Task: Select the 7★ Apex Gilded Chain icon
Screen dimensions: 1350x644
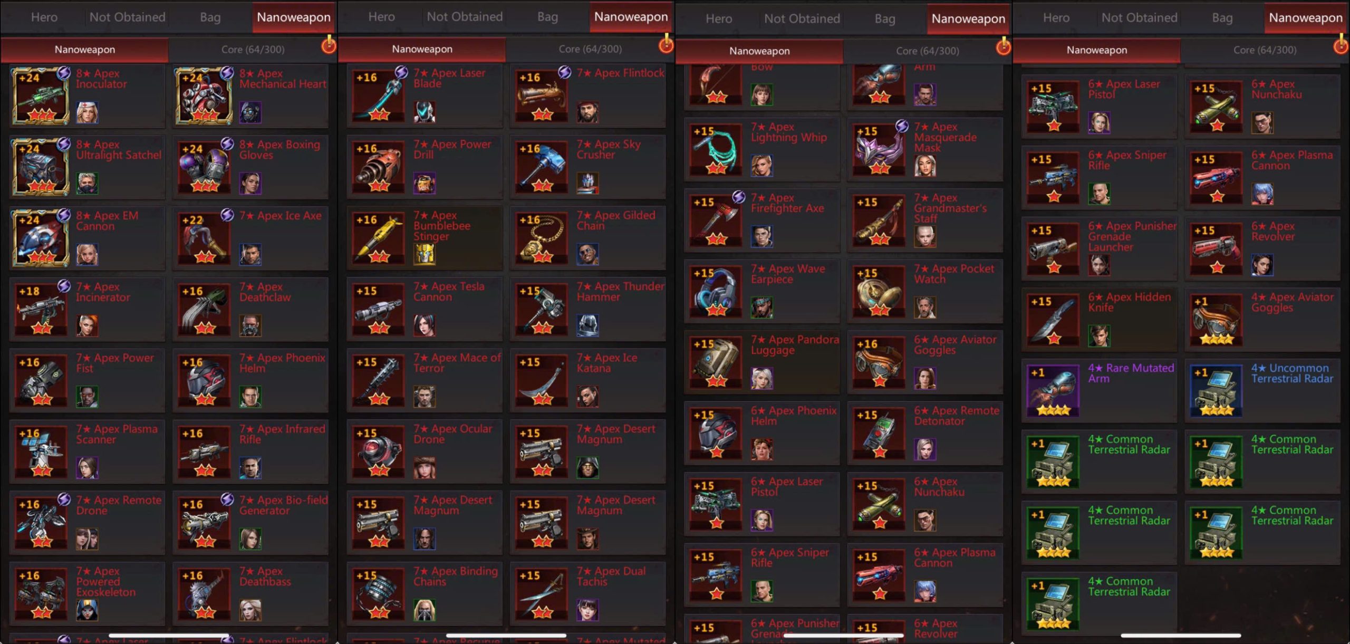Action: (x=542, y=237)
